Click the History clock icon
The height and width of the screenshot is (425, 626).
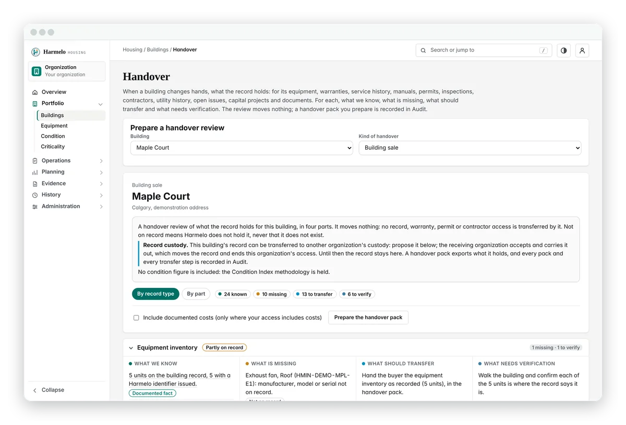[x=35, y=195]
